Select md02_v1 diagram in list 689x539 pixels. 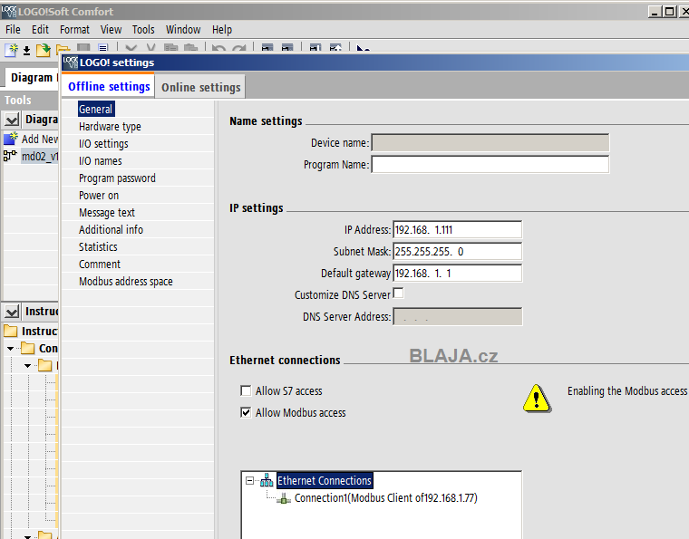(x=40, y=156)
